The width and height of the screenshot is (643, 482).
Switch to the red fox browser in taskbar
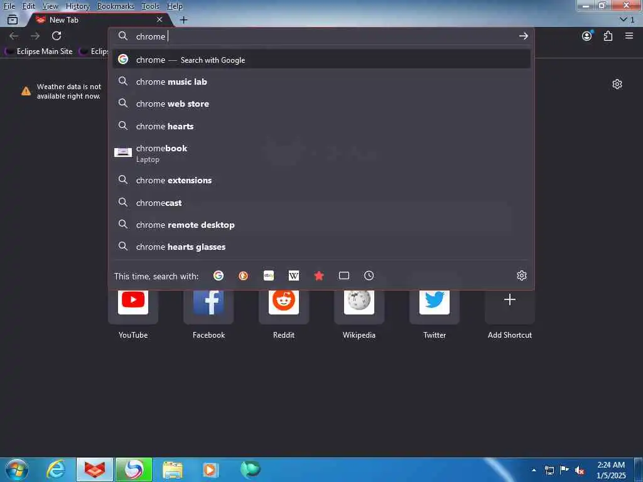(95, 469)
